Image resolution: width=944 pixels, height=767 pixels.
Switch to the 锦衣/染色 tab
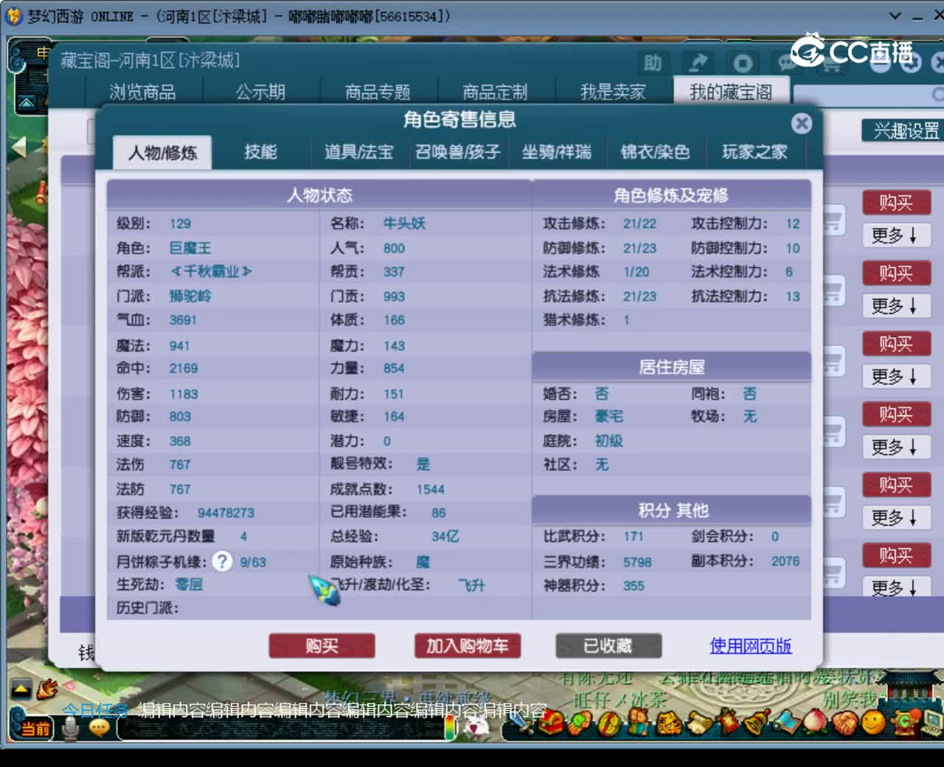pyautogui.click(x=655, y=152)
